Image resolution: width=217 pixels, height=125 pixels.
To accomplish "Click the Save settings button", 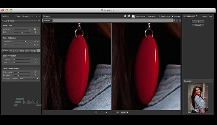I will coord(19,16).
